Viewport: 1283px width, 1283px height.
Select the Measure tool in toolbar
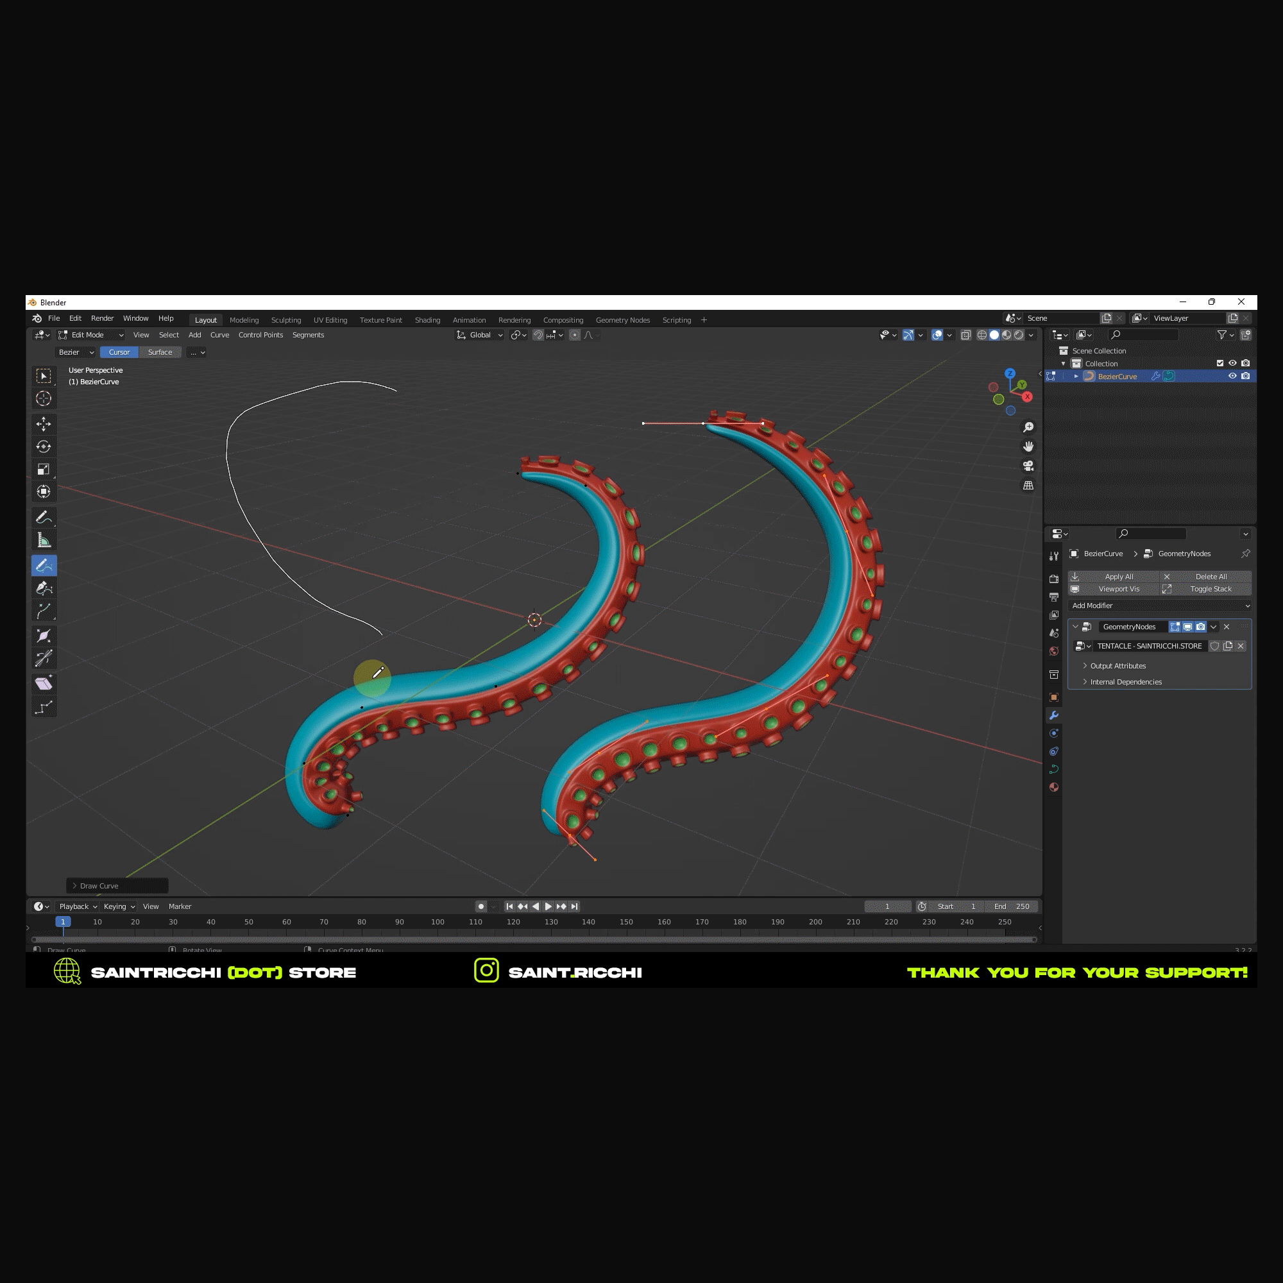[44, 540]
